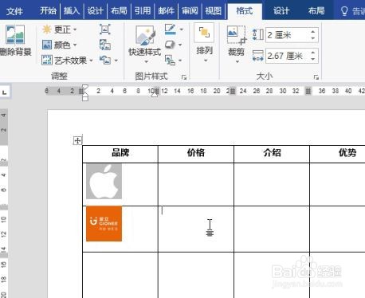Image resolution: width=365 pixels, height=298 pixels.
Task: Click the reset picture icon
Action: 105,60
